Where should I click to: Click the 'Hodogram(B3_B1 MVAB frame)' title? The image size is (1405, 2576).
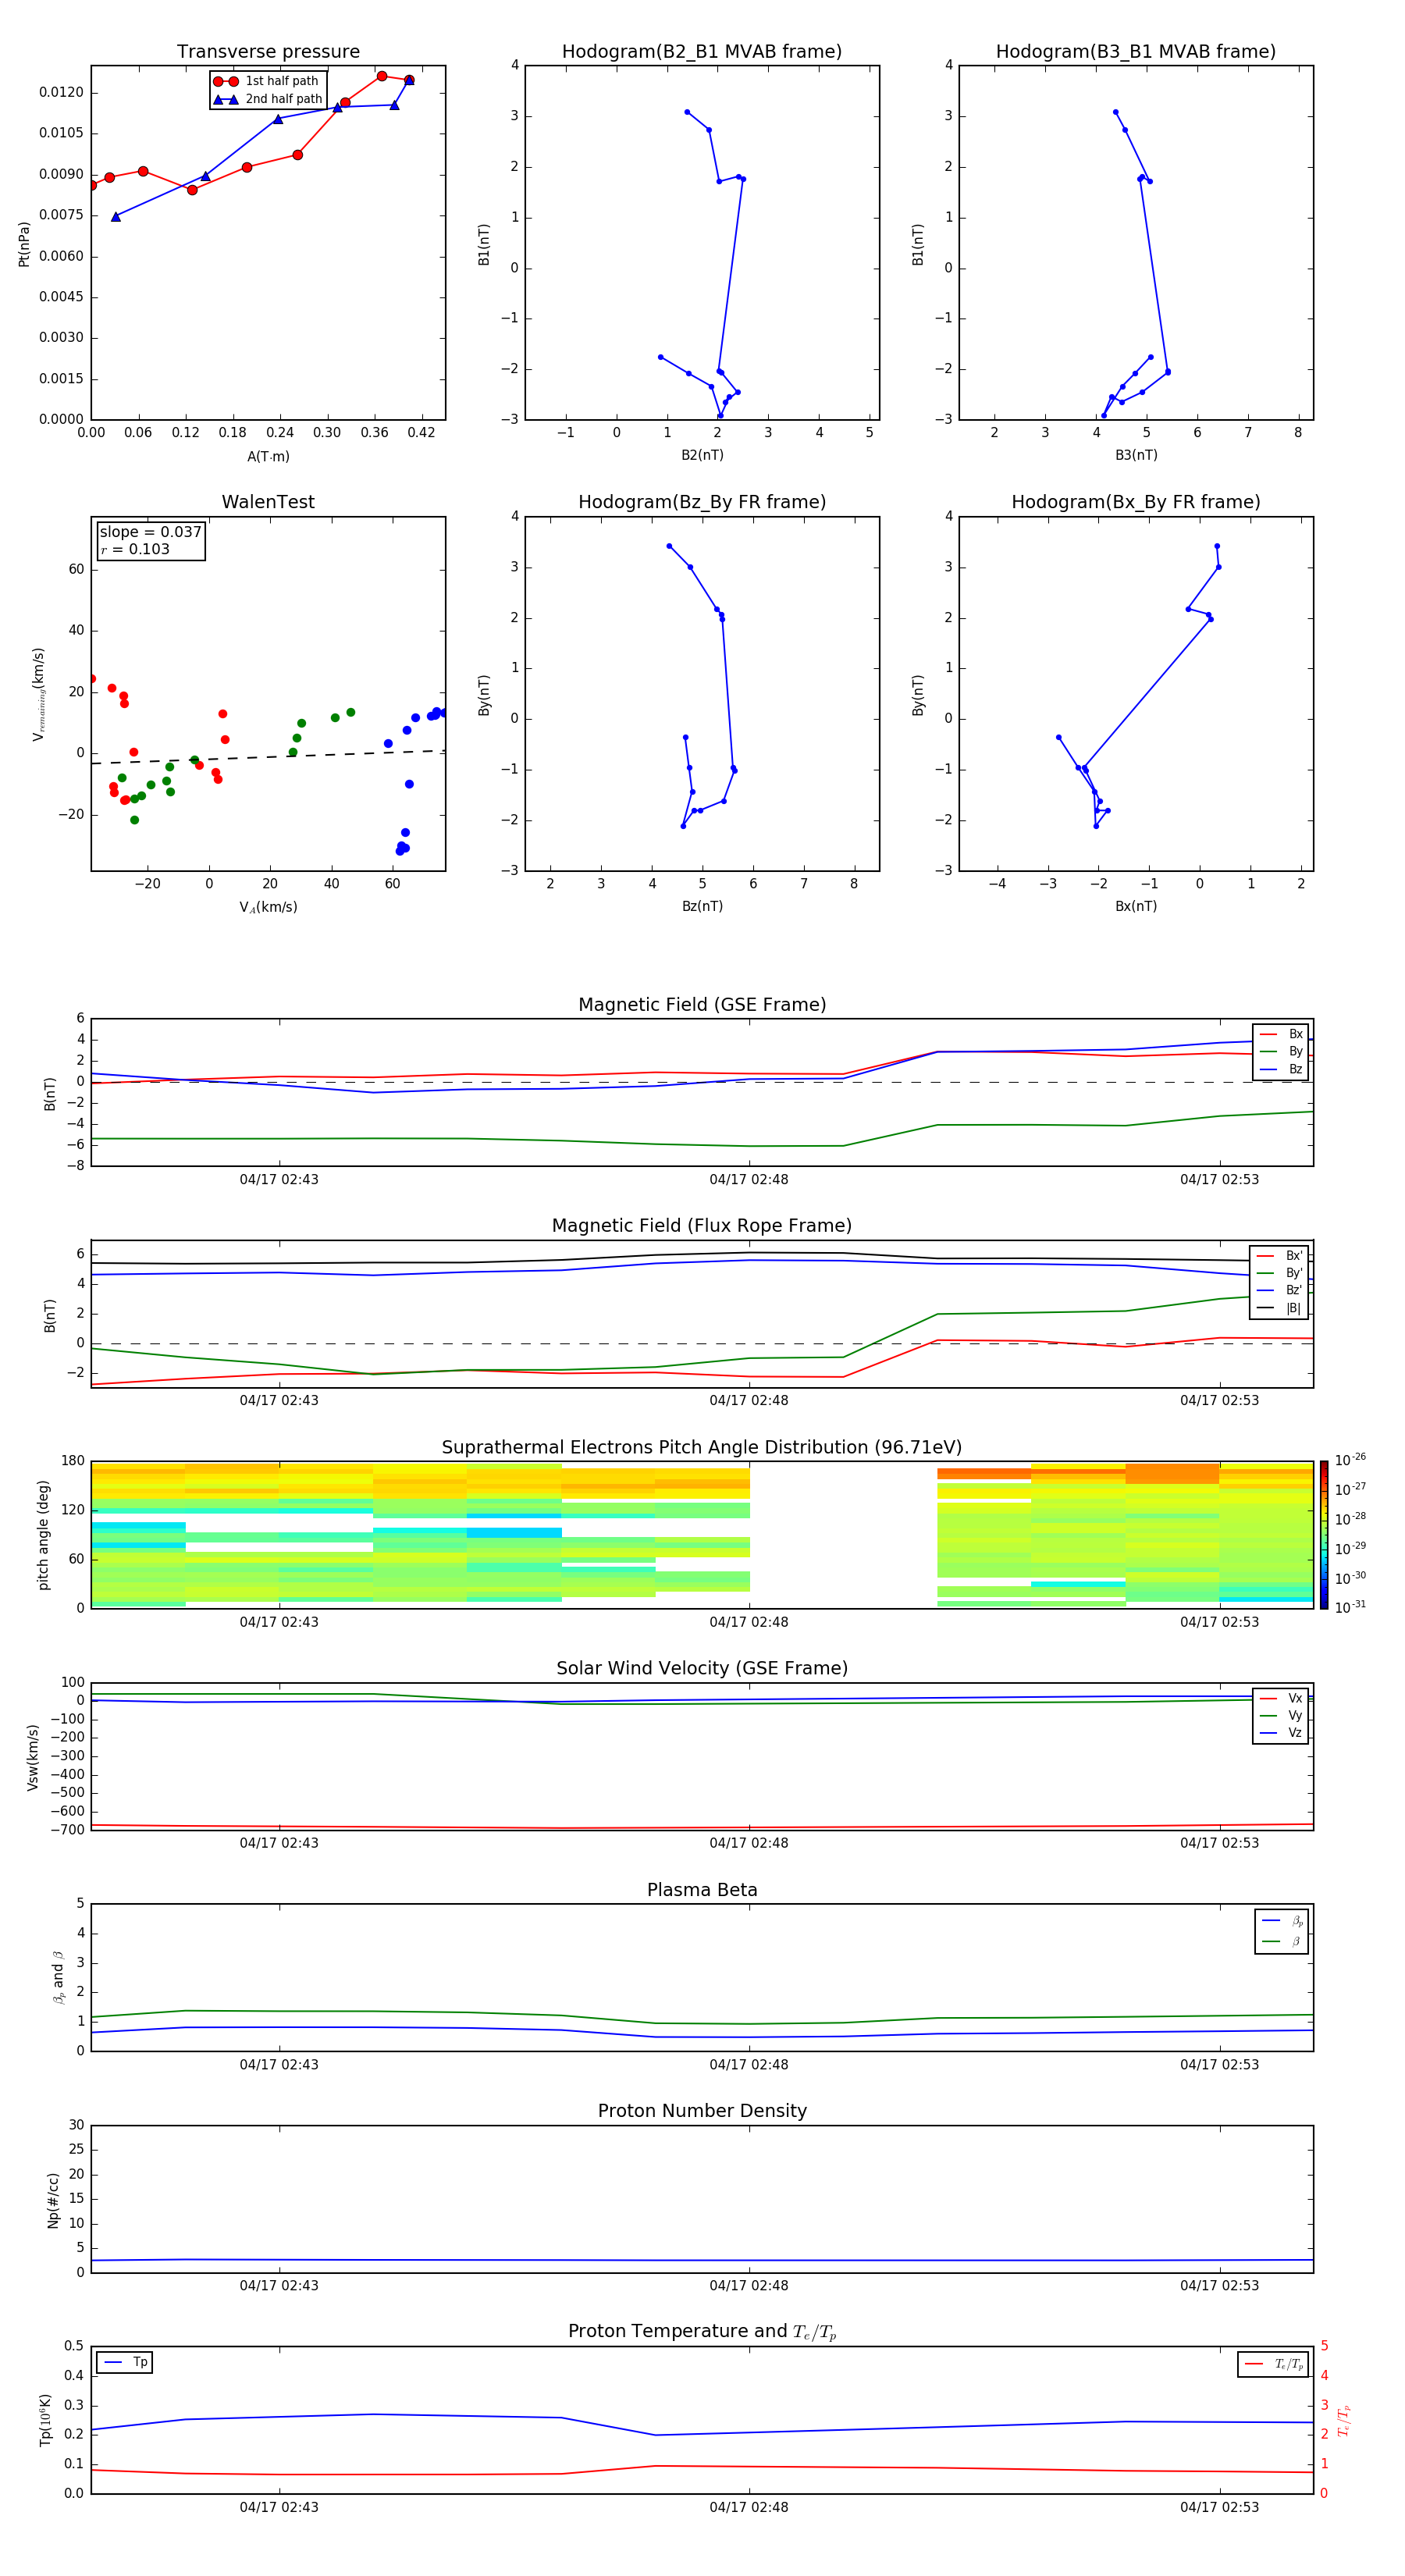click(1136, 52)
